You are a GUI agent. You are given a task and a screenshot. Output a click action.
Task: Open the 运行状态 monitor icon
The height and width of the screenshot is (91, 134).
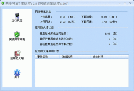(x=17, y=16)
